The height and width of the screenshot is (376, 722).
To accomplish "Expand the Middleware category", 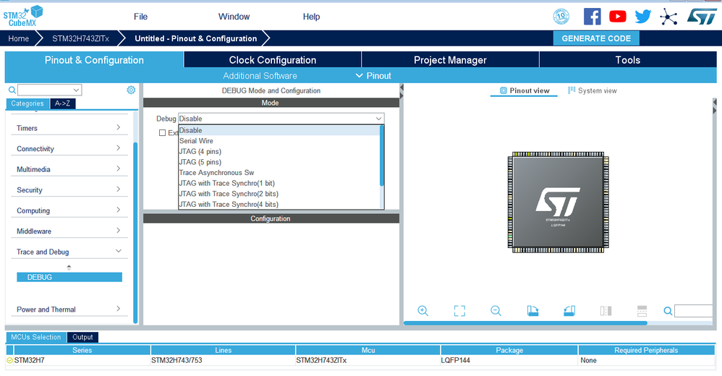I will click(119, 231).
